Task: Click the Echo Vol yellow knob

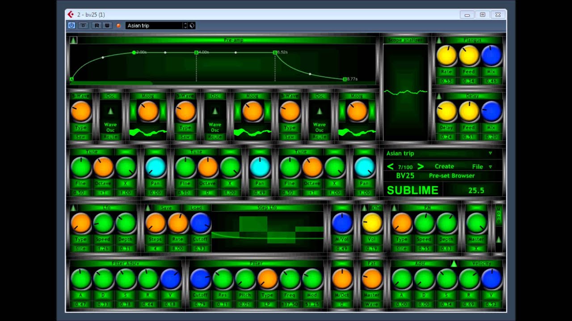Action: click(x=372, y=223)
